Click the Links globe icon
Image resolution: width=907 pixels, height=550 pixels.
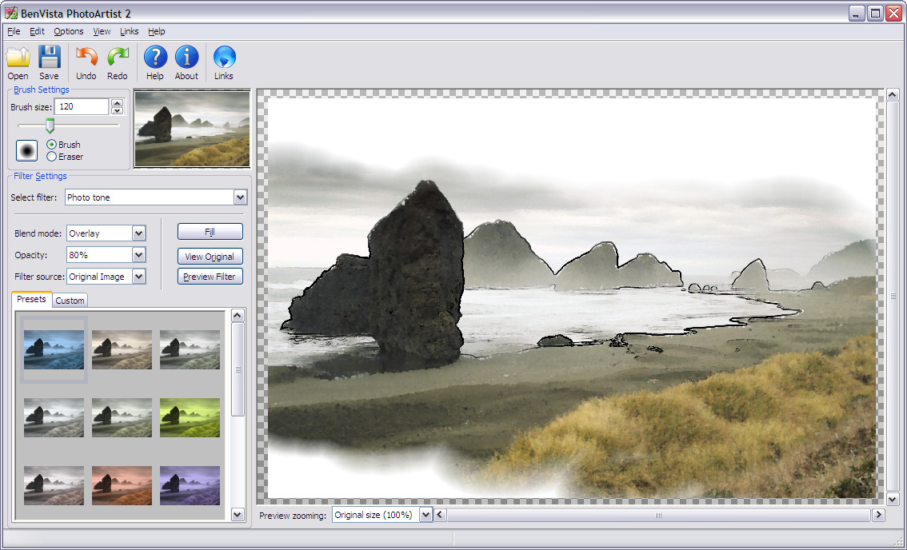[x=224, y=58]
